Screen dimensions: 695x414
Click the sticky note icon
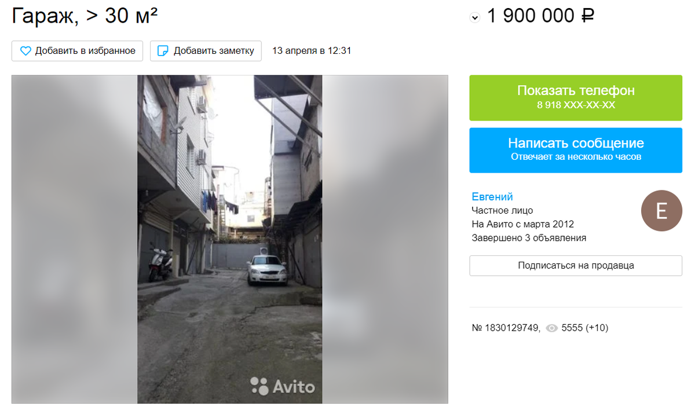pyautogui.click(x=163, y=51)
